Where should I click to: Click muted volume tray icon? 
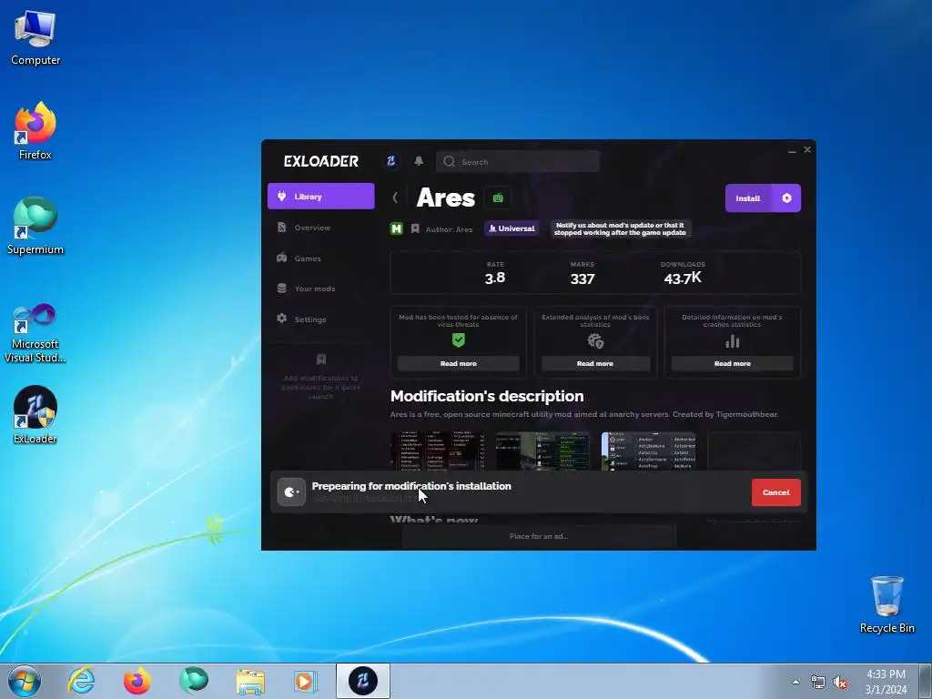840,683
